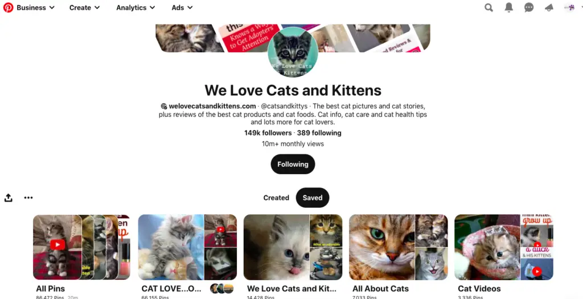Expand the Analytics dropdown menu
Image resolution: width=583 pixels, height=299 pixels.
click(136, 7)
